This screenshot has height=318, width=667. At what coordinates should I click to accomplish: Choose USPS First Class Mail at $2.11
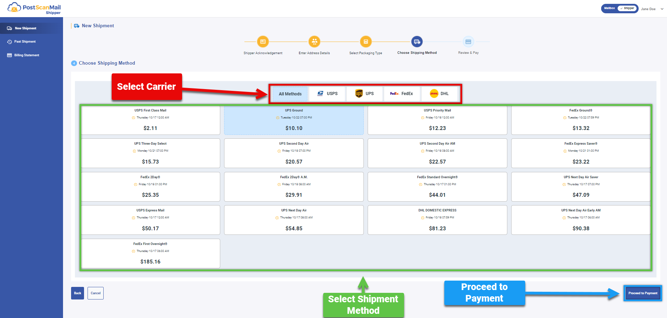coord(151,120)
